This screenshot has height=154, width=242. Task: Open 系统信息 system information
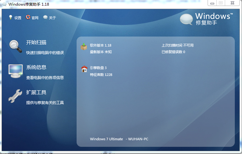[x=36, y=67]
